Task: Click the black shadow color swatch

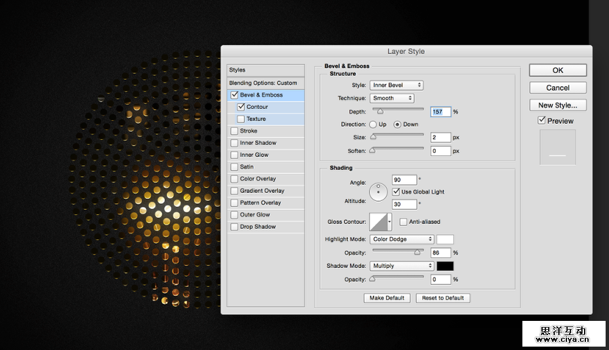Action: click(x=445, y=266)
